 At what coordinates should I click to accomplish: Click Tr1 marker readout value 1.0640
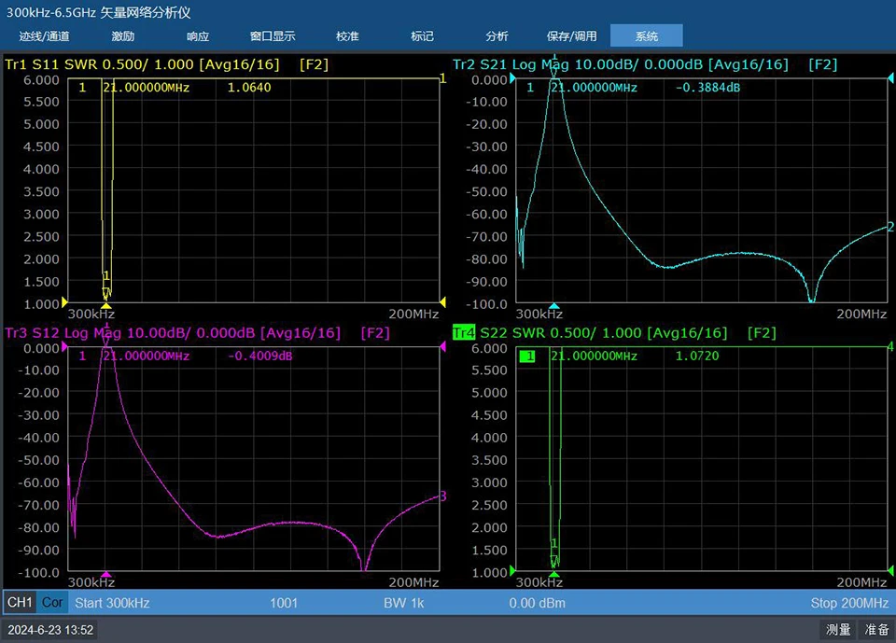tap(249, 88)
